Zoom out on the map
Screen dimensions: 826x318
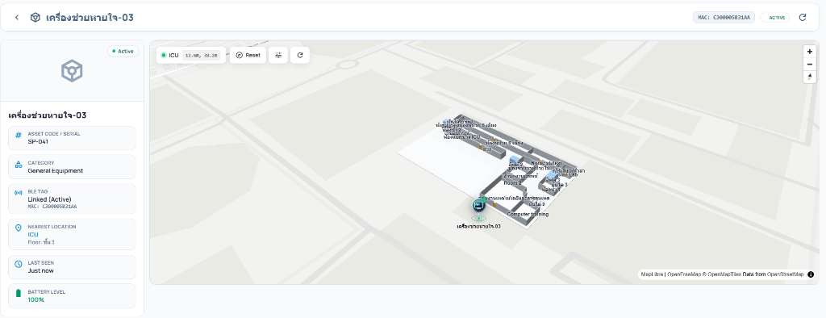click(809, 65)
